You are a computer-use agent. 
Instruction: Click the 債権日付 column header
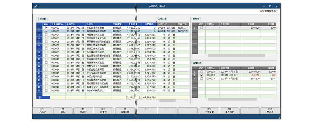click(230, 68)
